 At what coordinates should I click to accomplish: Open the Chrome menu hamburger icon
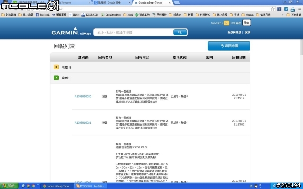point(300,9)
